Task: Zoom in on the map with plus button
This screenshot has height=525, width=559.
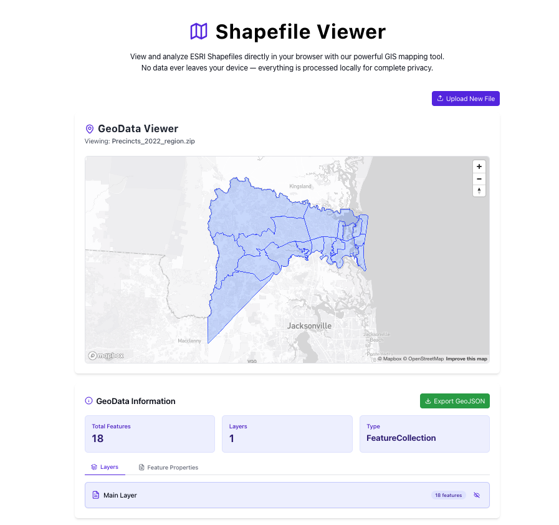Action: pyautogui.click(x=479, y=166)
